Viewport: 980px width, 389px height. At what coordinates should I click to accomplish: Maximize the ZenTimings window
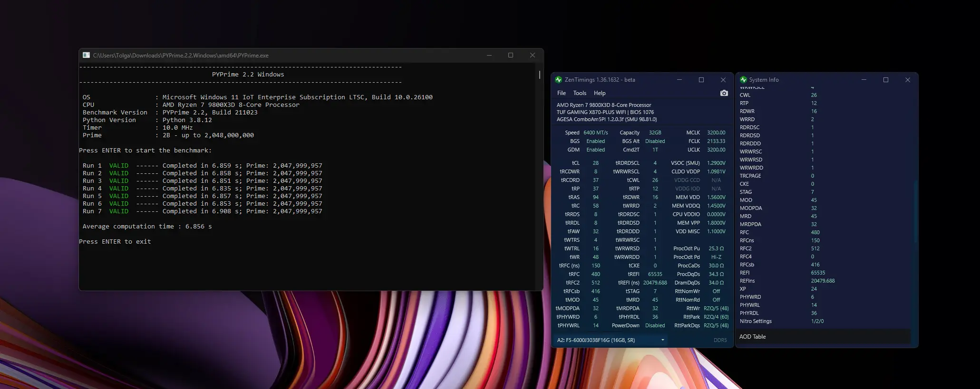pos(701,80)
